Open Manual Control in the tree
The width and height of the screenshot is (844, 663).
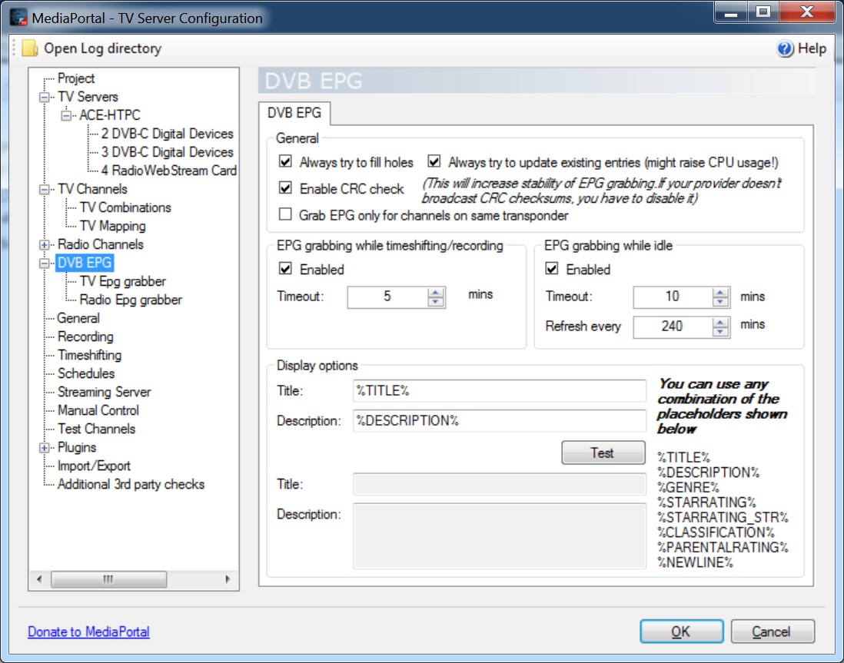tap(98, 410)
